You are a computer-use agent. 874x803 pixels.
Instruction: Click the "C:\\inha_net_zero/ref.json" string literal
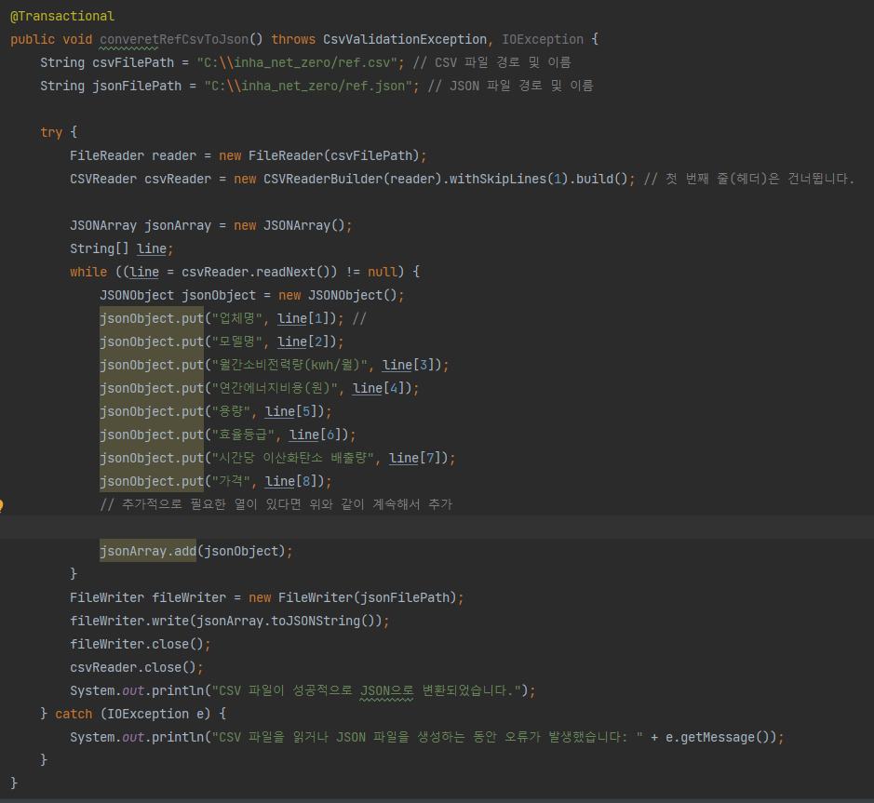click(308, 86)
